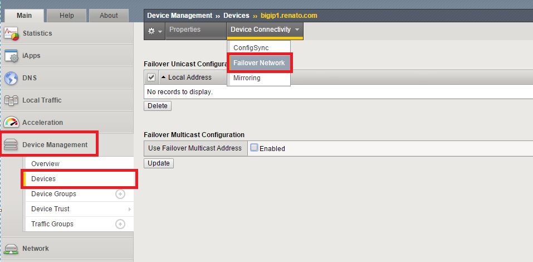Screen dimensions: 533x262
Task: Choose ConfigSync menu entry
Action: coord(251,48)
